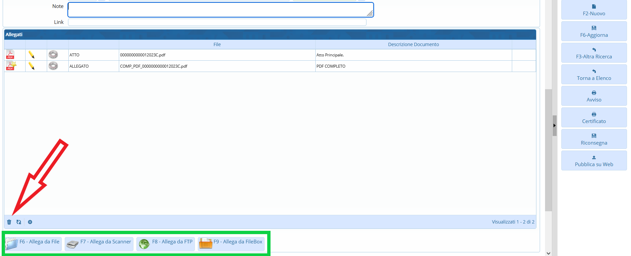Click the pencil edit icon for ALLEGATO
The width and height of the screenshot is (631, 256).
pos(32,66)
